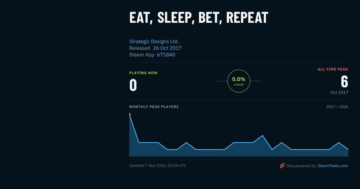
Task: Select the game title Eat, Sleep, Bet, Repeat
Action: (199, 18)
